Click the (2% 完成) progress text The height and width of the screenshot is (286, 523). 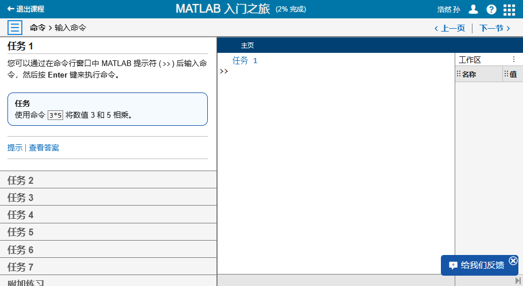(x=291, y=9)
